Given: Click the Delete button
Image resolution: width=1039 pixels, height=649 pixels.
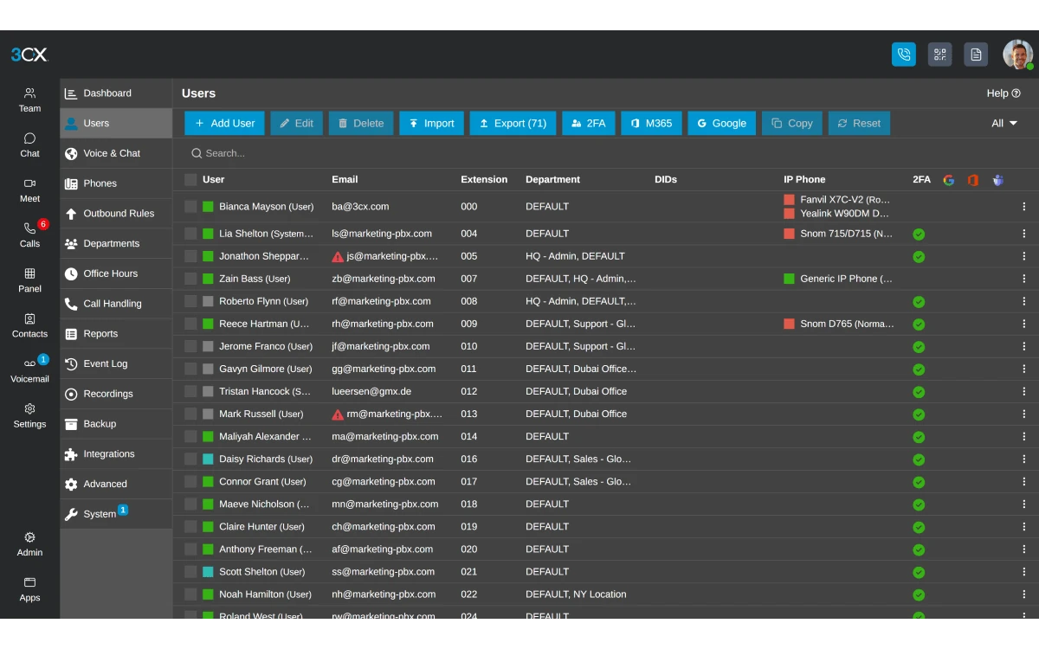Looking at the screenshot, I should (x=361, y=123).
